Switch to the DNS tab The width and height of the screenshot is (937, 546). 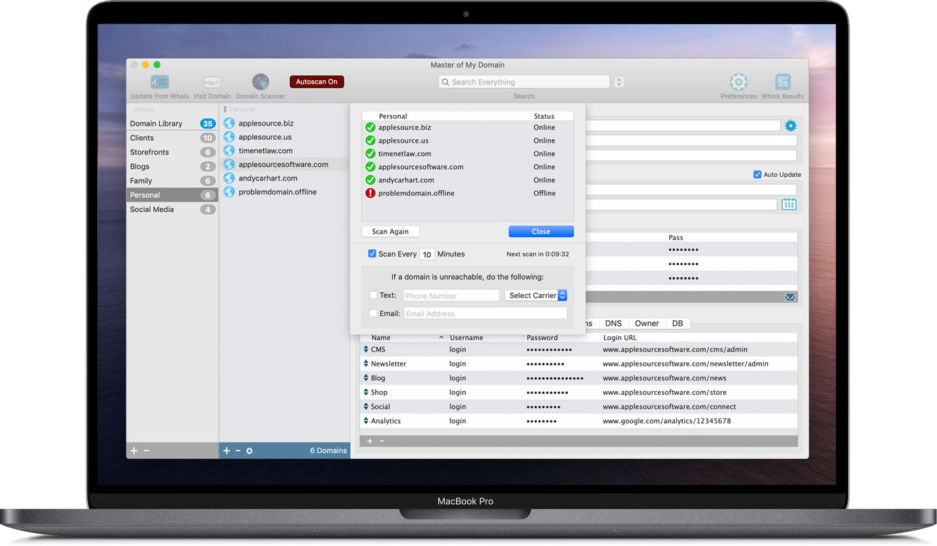[613, 323]
